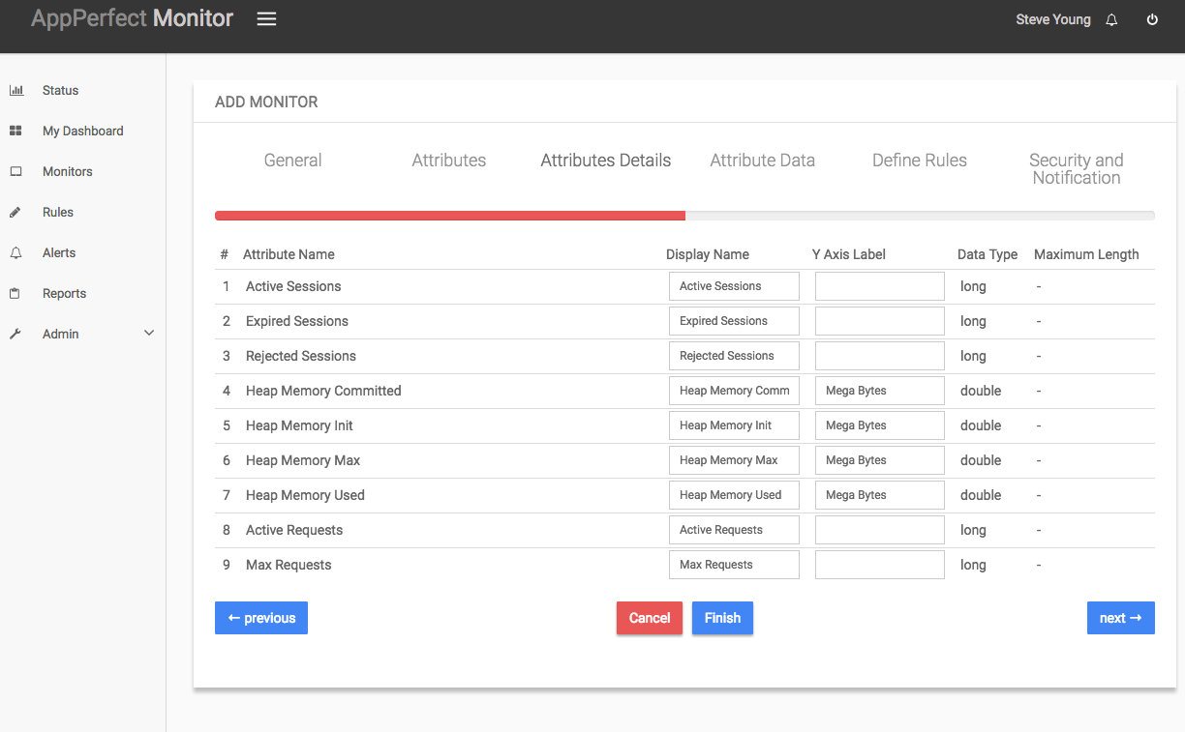
Task: Click the Alerts bell icon in sidebar
Action: (15, 252)
